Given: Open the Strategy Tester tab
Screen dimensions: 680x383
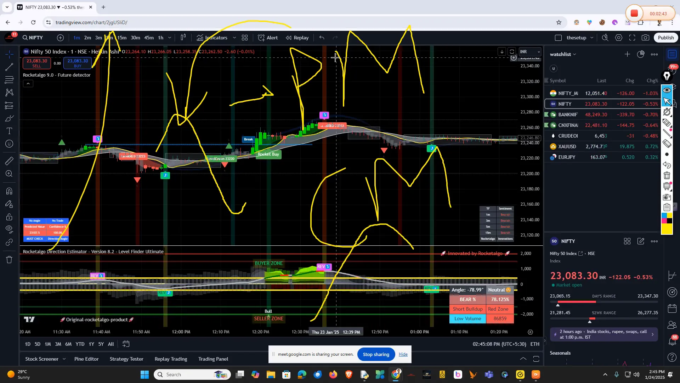Looking at the screenshot, I should (x=126, y=359).
